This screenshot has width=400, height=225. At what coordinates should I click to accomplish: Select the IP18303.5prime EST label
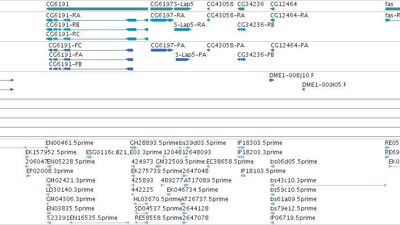(259, 143)
